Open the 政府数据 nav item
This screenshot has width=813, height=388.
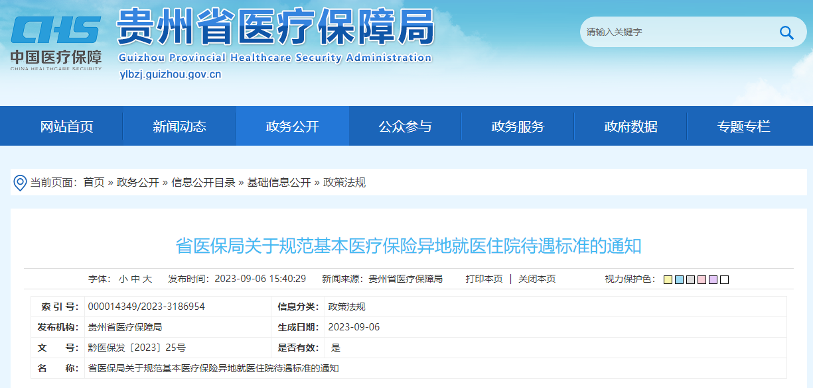(x=630, y=126)
